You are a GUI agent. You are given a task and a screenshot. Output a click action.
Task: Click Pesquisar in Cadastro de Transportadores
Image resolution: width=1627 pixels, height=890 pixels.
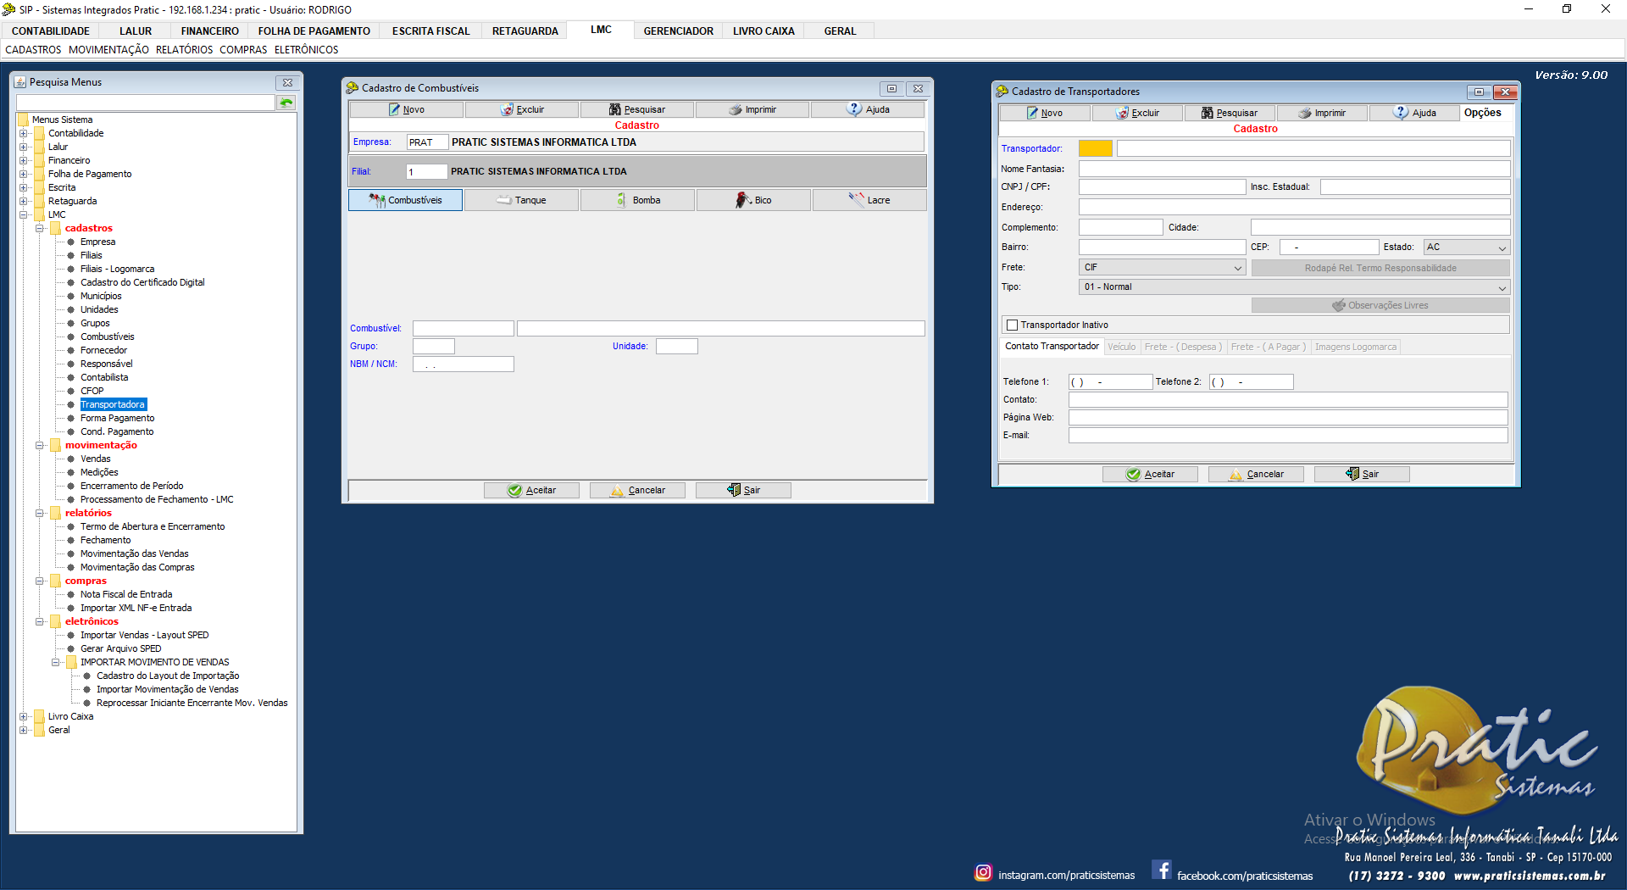[x=1229, y=113]
